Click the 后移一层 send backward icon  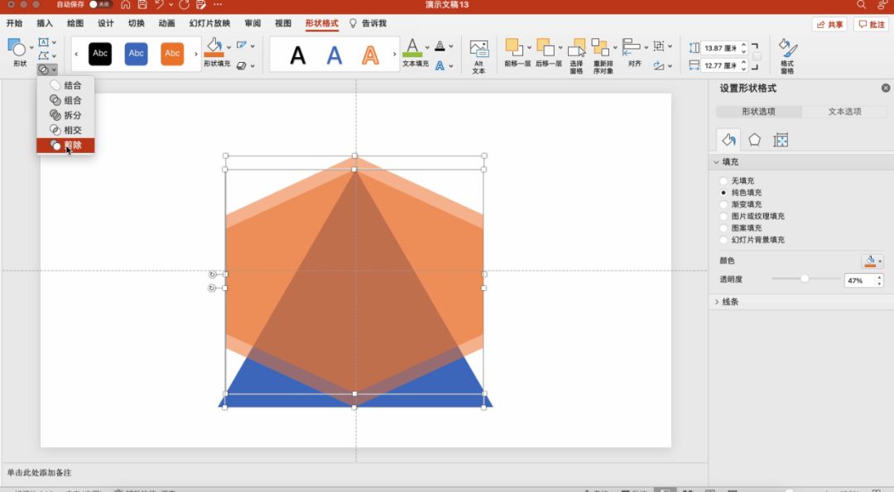coord(547,51)
